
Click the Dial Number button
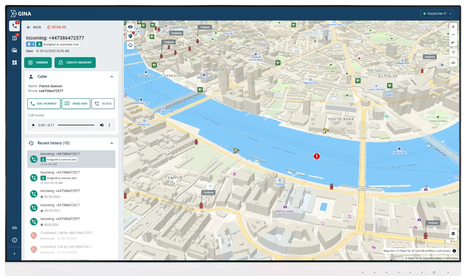coord(44,104)
